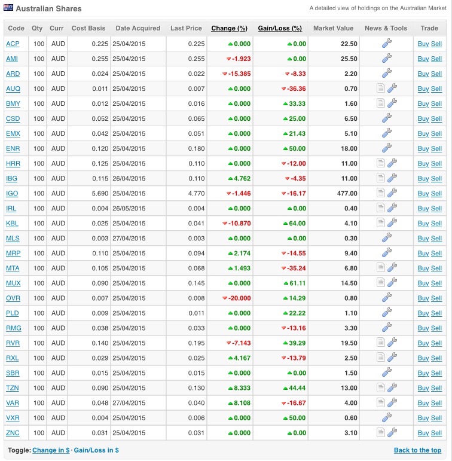
Task: Open the TZN stock code link
Action: coord(13,388)
